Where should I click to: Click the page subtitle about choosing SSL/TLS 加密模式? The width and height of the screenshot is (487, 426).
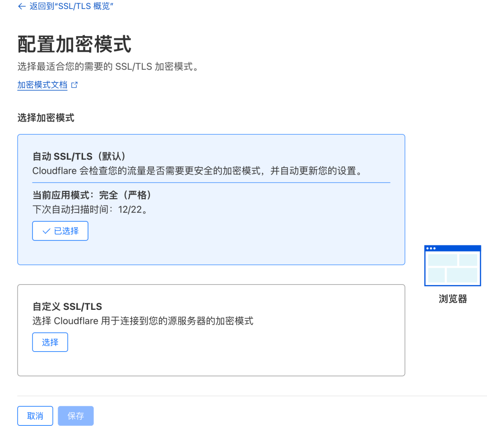click(x=108, y=67)
